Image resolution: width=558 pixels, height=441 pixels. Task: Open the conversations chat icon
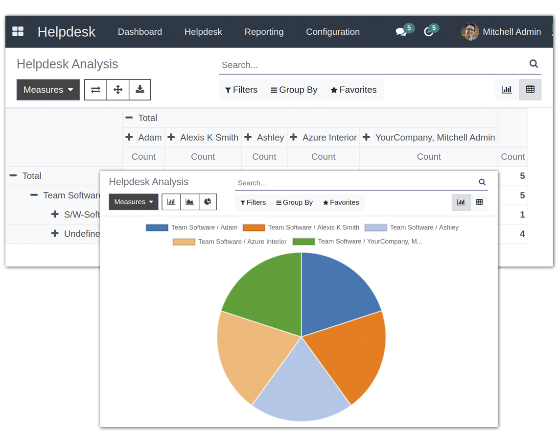401,32
